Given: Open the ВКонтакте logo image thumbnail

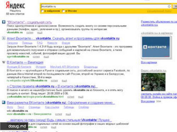Looking at the screenshot, I should point(156,47).
